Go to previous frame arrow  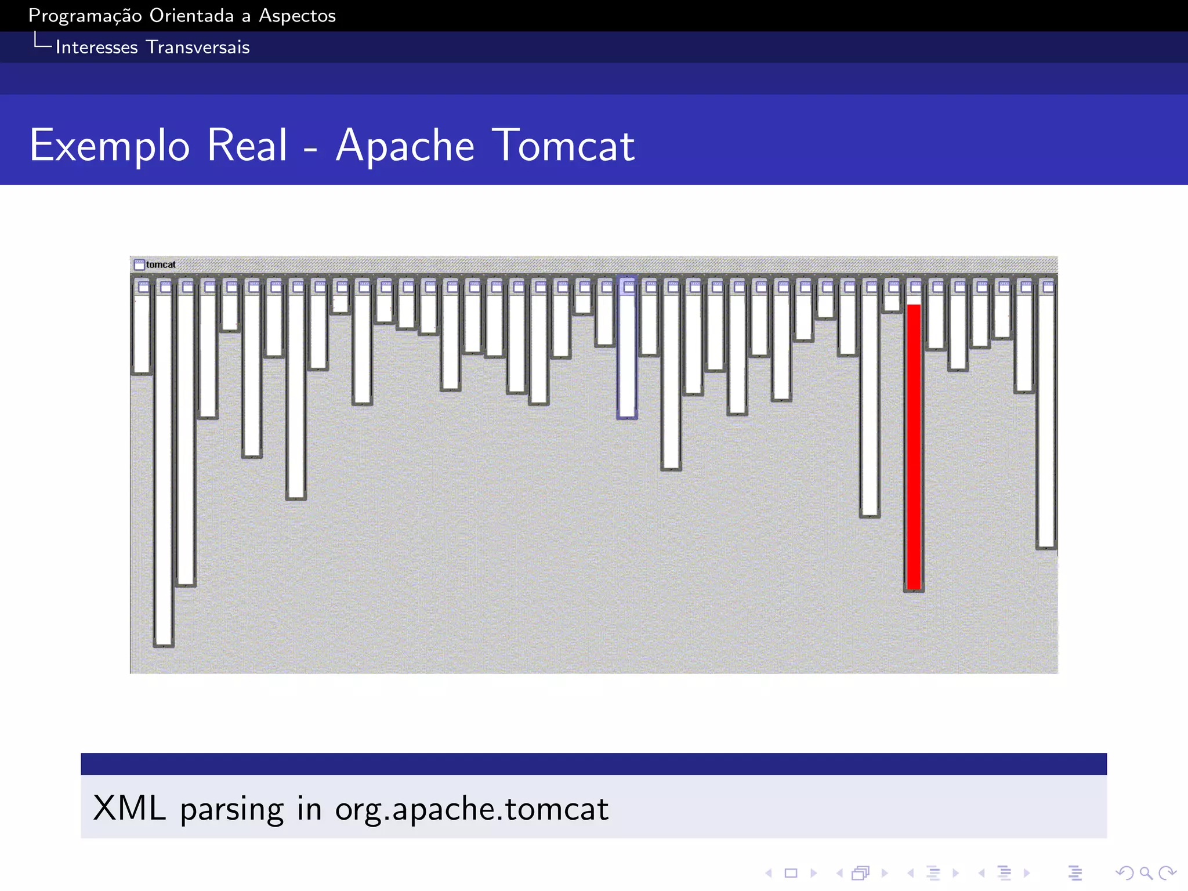(839, 873)
